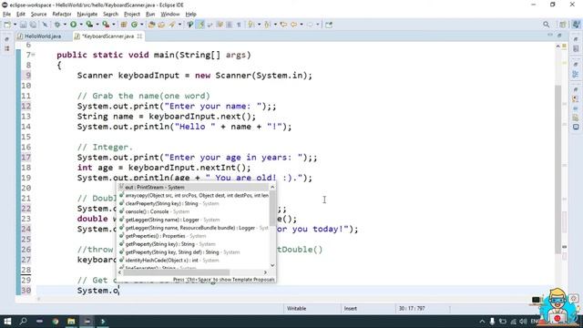
Task: Open dropdown beside Search flashlight icon
Action: click(179, 25)
